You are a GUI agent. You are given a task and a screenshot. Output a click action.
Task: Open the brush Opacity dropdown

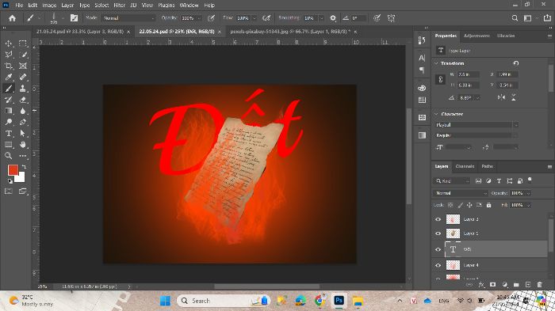tap(199, 18)
